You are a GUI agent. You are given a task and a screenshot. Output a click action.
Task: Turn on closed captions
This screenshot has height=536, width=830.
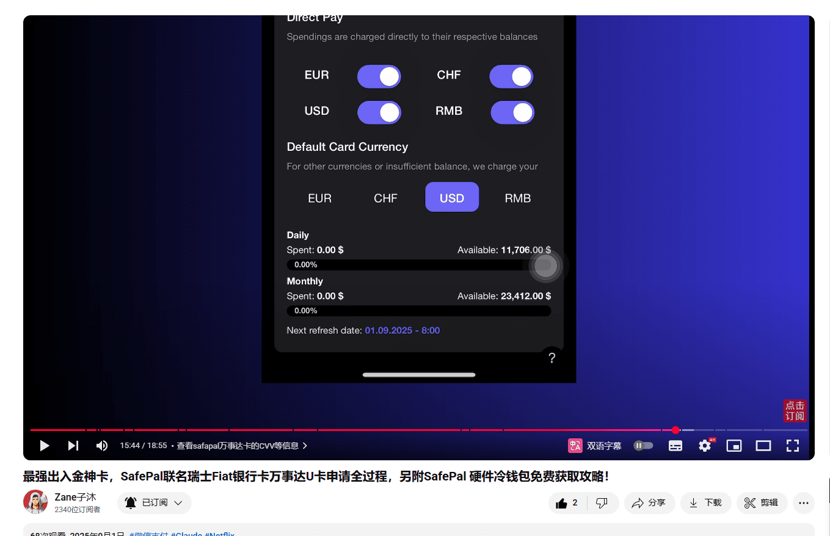pyautogui.click(x=675, y=446)
